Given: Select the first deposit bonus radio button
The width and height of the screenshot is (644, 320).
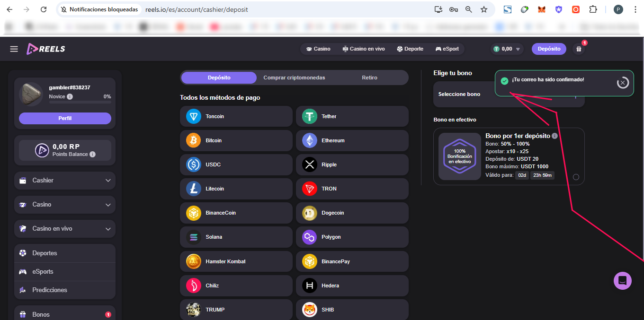Looking at the screenshot, I should (x=576, y=177).
